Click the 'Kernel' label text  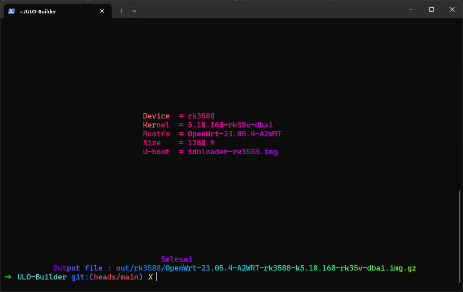click(156, 125)
